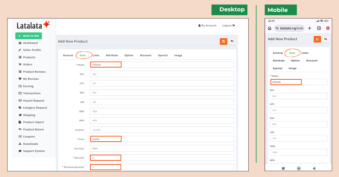Viewport: 339px width, 177px height.
Task: Tap Special tab in mobile view
Action: [277, 68]
